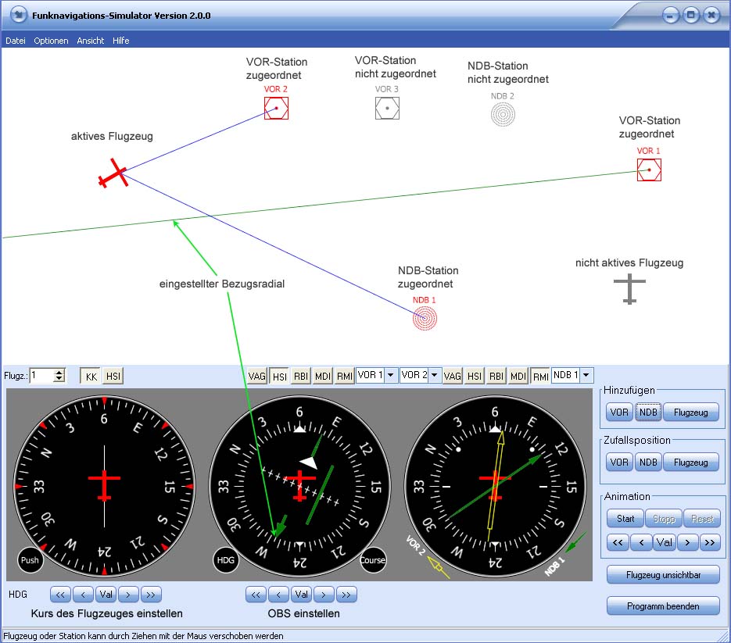Decrease the Flugz. number with down arrow

59,378
